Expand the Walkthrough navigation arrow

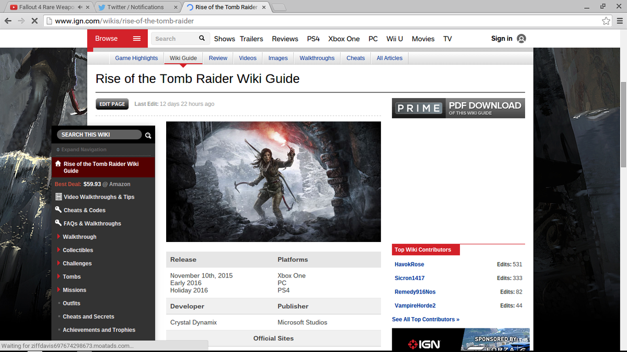tap(59, 237)
